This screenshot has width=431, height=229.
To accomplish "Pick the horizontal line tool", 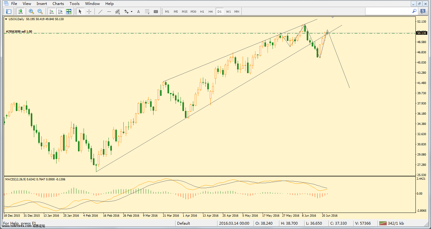I will [109, 11].
